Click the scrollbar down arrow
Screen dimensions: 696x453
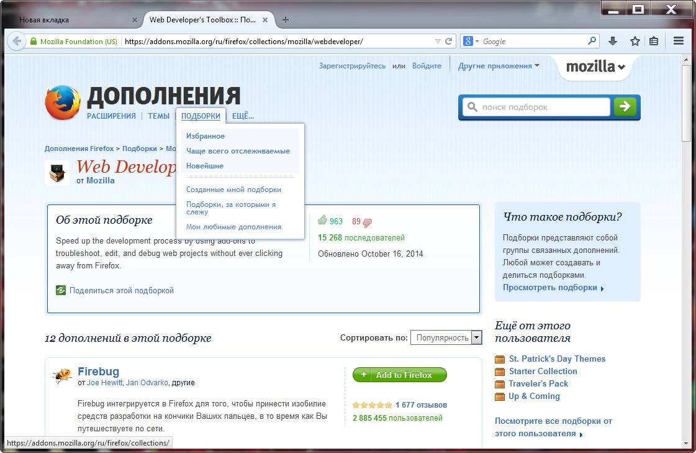coord(687,443)
